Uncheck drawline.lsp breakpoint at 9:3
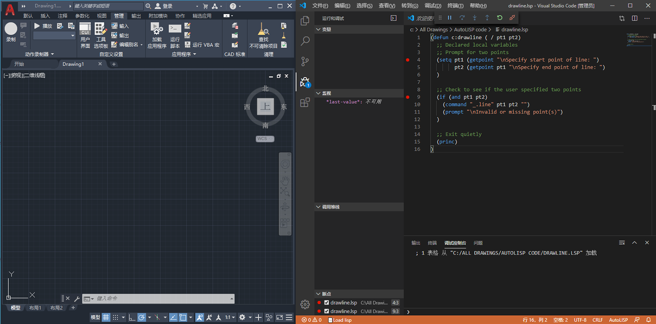Screen dimensions: 656x324 pos(327,311)
